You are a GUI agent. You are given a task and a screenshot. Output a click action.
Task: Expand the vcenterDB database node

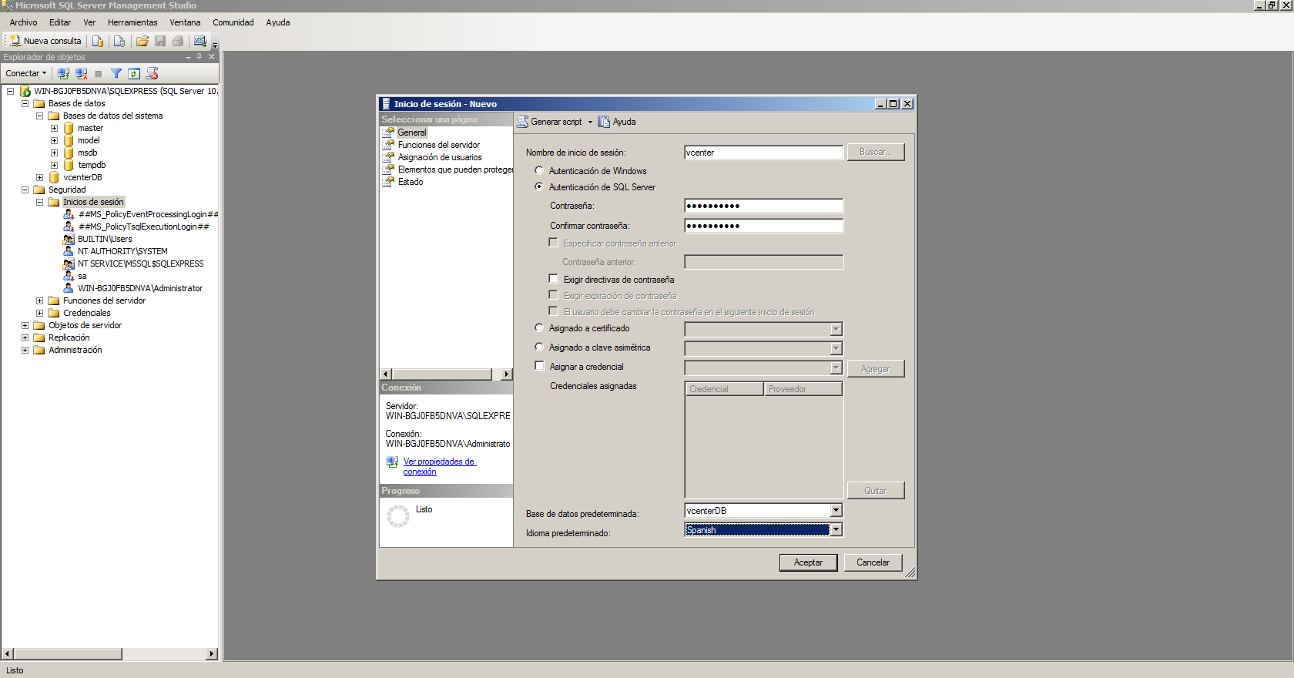pyautogui.click(x=39, y=177)
